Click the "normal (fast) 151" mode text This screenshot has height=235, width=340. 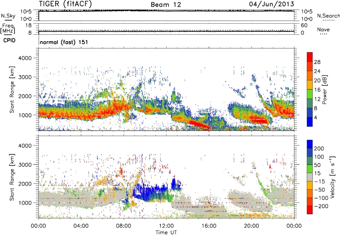(x=64, y=42)
